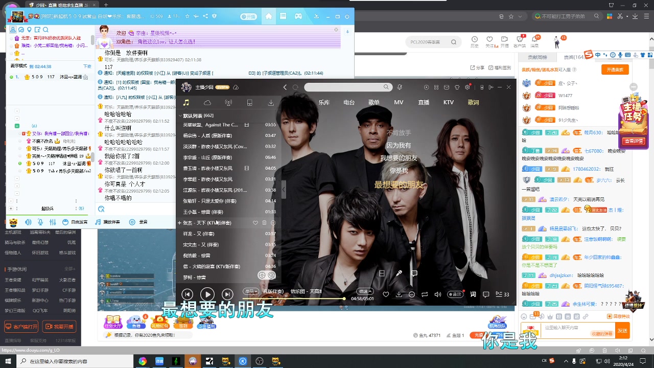
Task: Like the song 张杰 - 天下 in playlist
Action: coord(255,223)
